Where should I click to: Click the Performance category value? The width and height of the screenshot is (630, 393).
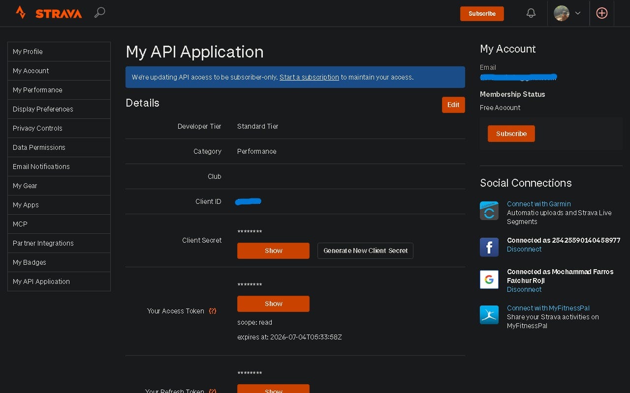pos(257,151)
